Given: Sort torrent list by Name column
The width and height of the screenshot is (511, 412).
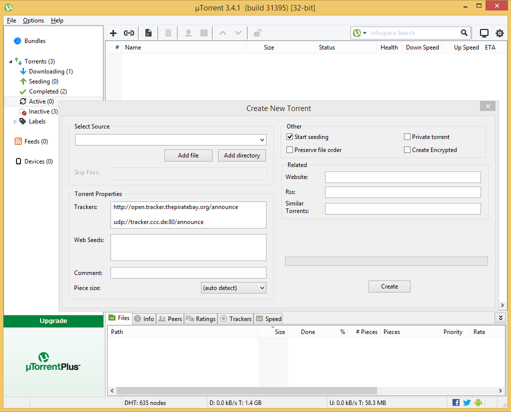Looking at the screenshot, I should [184, 47].
